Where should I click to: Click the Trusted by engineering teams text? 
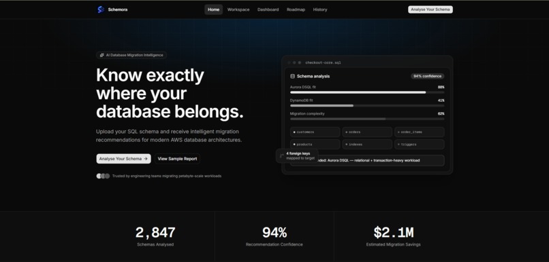coord(167,176)
